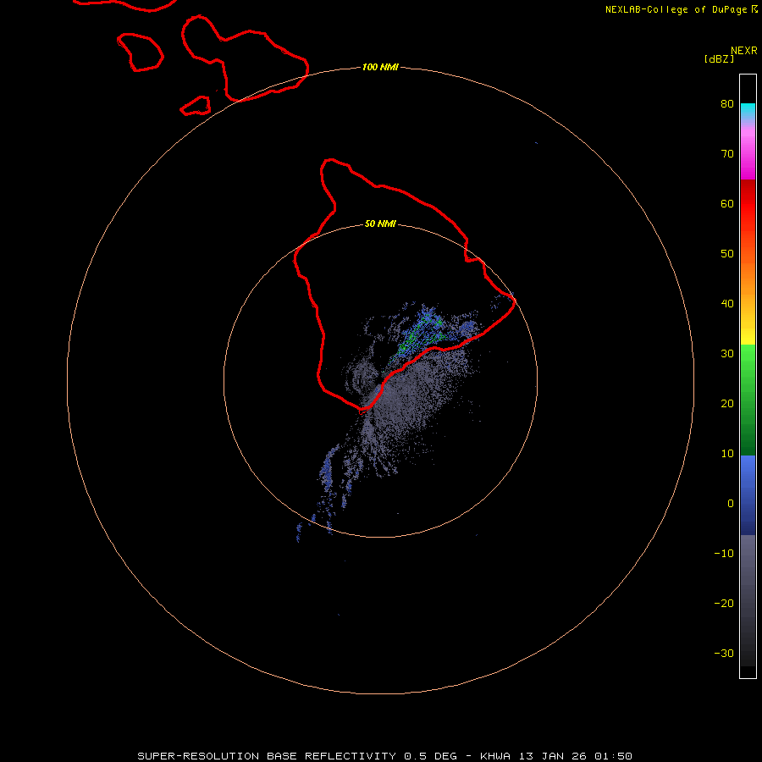762x762 pixels.
Task: Click the NEXR label above color scale
Action: (x=744, y=51)
